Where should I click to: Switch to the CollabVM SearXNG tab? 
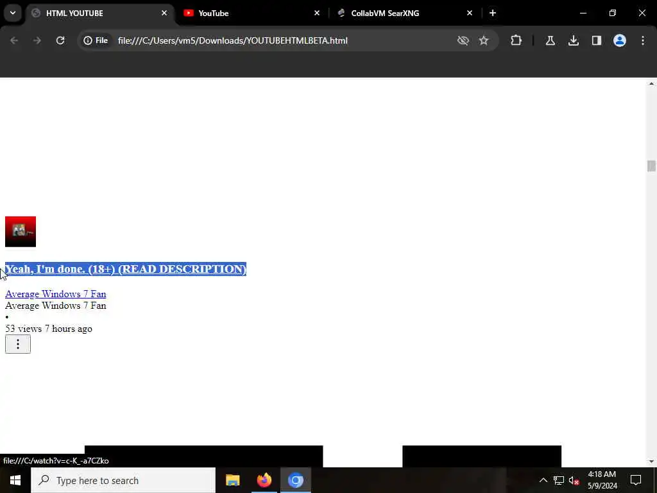click(x=405, y=13)
